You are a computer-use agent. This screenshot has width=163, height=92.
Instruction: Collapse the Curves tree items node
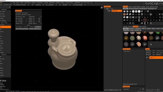click(124, 51)
